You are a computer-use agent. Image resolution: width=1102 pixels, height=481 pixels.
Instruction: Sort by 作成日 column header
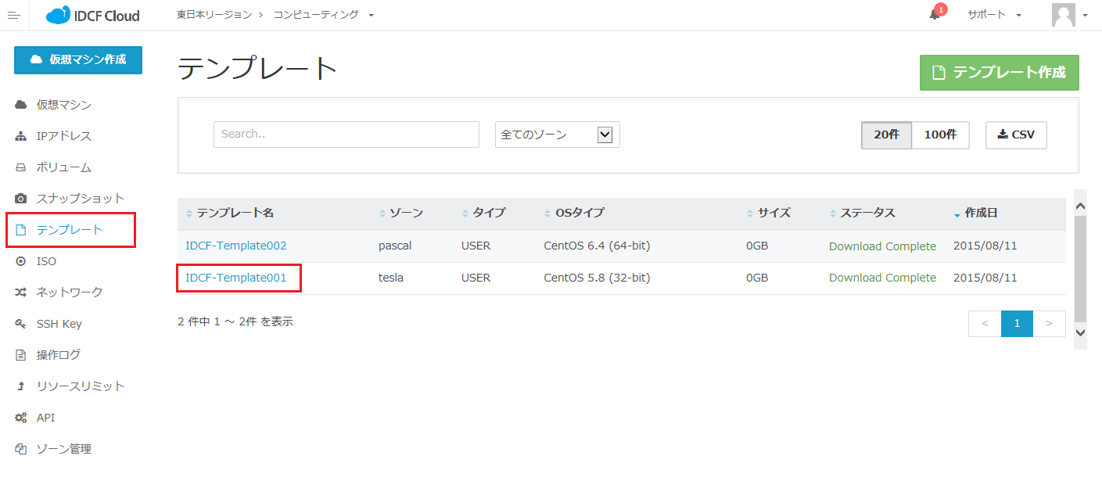980,213
